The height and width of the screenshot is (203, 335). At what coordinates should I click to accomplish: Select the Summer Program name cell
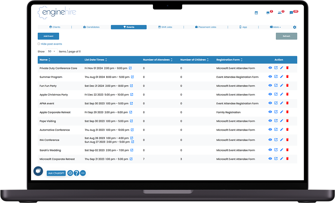(51, 77)
